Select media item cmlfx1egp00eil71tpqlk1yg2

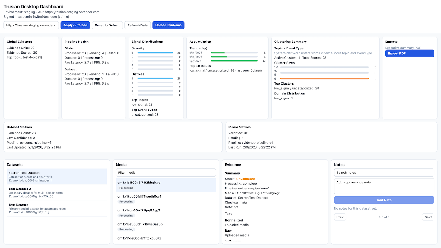point(166,213)
